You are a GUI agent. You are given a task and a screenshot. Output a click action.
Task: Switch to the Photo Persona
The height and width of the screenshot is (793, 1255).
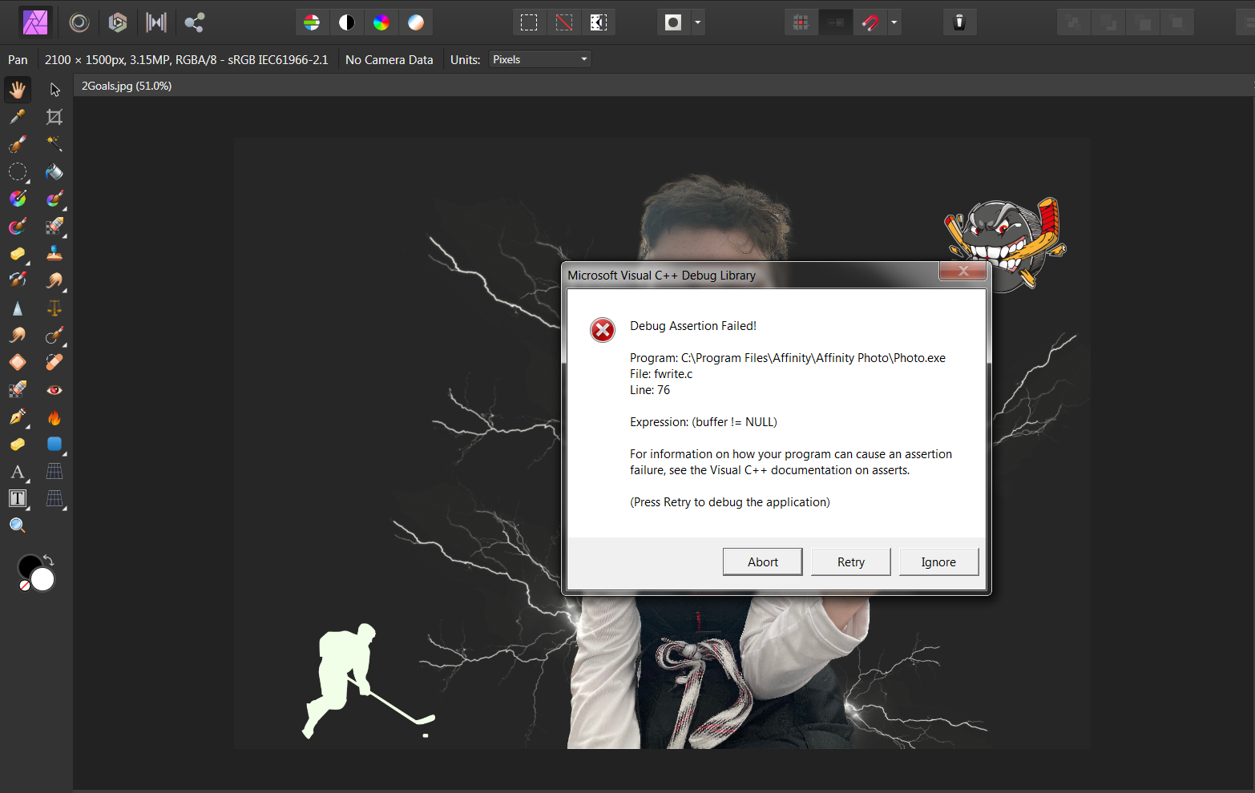pyautogui.click(x=35, y=22)
